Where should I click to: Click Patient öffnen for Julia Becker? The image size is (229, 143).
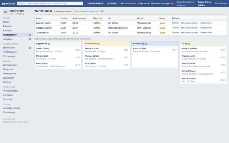pyautogui.click(x=206, y=33)
